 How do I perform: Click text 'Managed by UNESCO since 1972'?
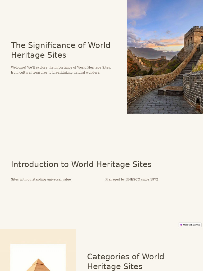(x=132, y=179)
